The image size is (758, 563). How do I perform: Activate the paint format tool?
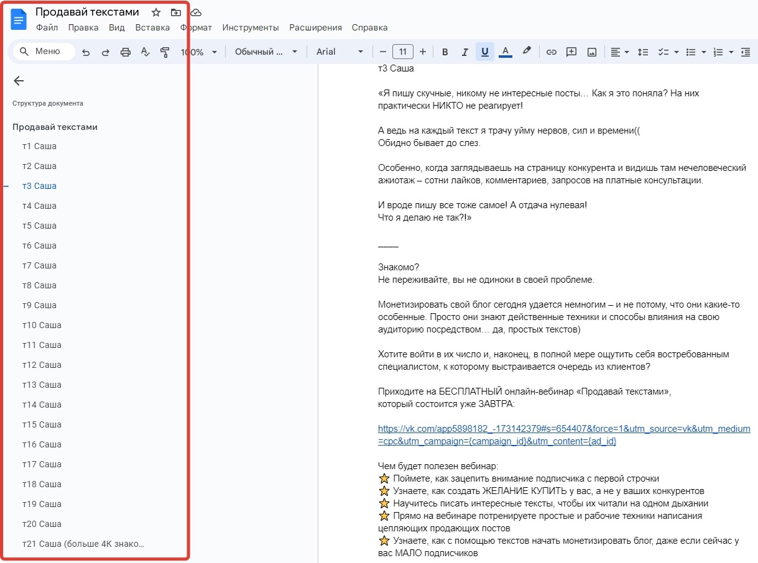(165, 52)
